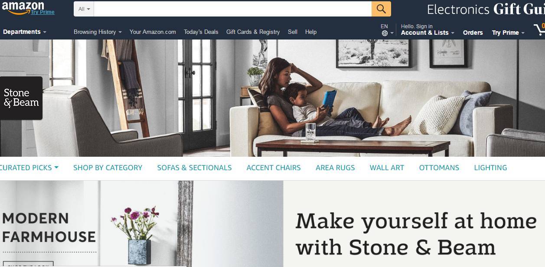The image size is (545, 267).
Task: Expand the Curated Picks menu
Action: (29, 168)
